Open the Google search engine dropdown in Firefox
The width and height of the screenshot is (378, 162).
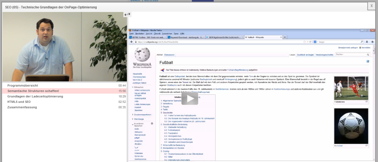point(316,42)
